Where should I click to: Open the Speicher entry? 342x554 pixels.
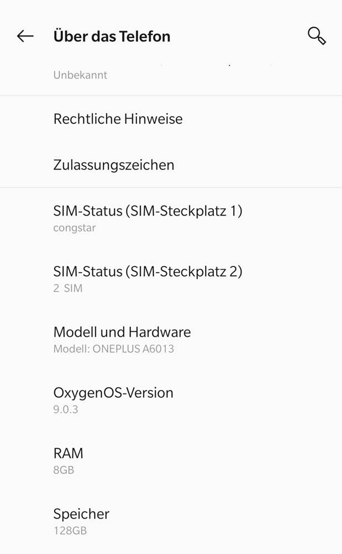[x=81, y=514]
